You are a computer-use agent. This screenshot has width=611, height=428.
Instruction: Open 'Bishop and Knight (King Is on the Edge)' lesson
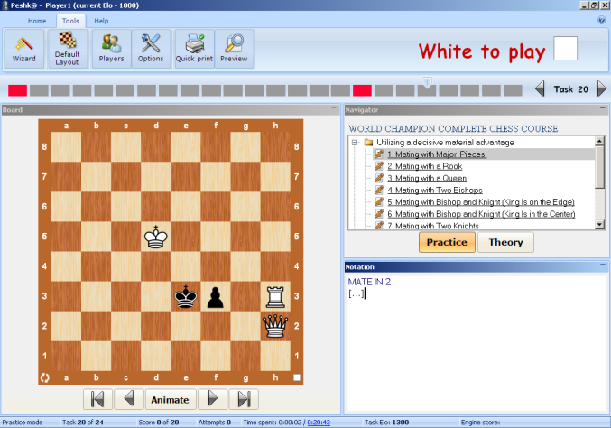[481, 202]
